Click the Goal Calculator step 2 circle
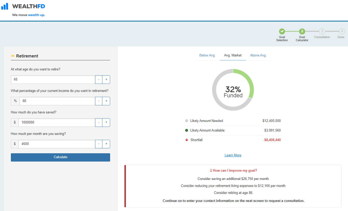348x211 pixels. point(302,31)
